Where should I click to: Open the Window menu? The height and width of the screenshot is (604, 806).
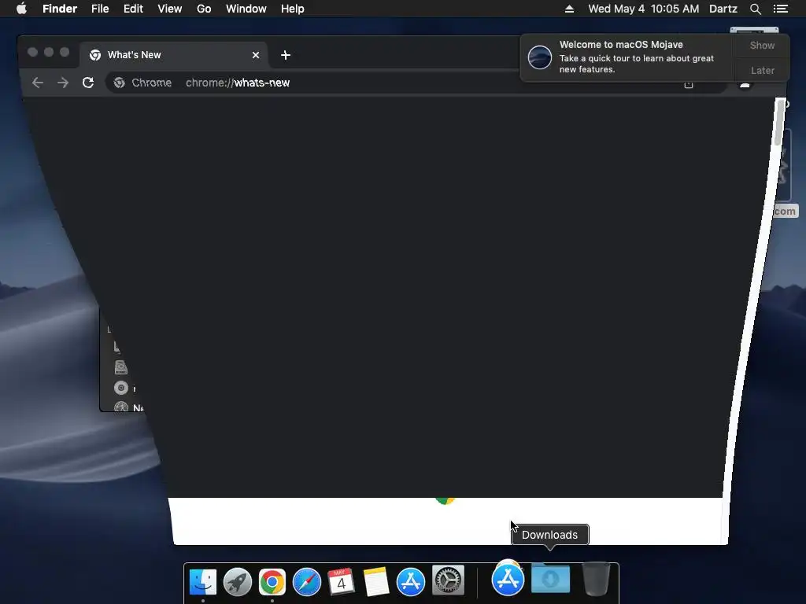click(x=246, y=9)
